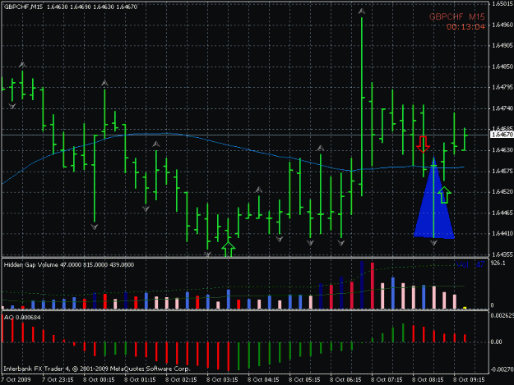Viewport: 514px width, 385px height.
Task: Click the yellow latest Hidden Gap Volume bar
Action: 465,308
